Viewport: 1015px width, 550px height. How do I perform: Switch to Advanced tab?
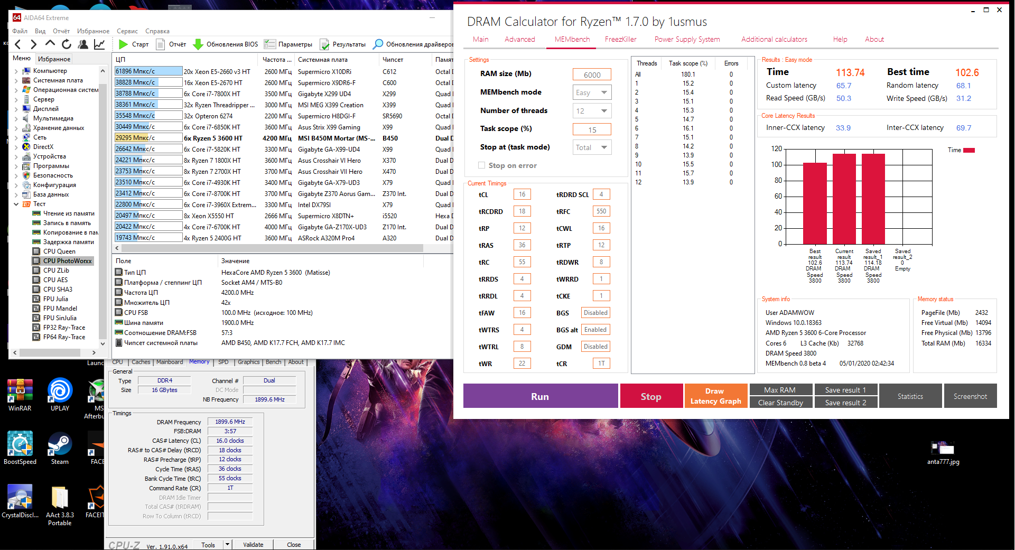(x=519, y=40)
